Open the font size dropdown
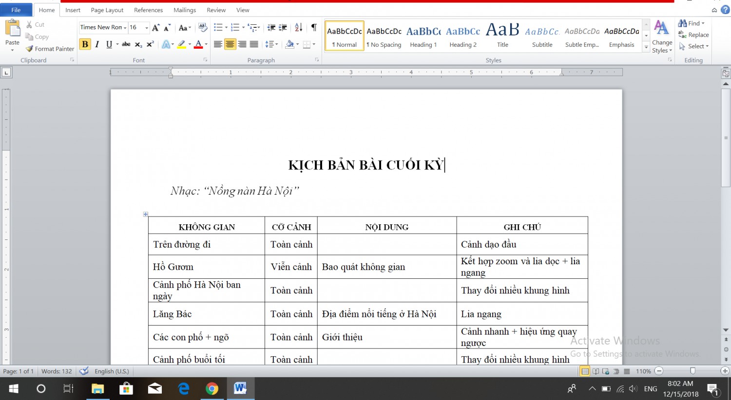The width and height of the screenshot is (731, 400). [147, 28]
